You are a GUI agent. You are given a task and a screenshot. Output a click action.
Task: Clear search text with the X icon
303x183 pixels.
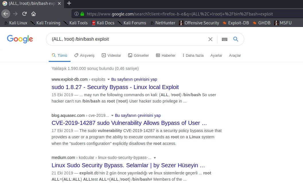[x=210, y=39]
